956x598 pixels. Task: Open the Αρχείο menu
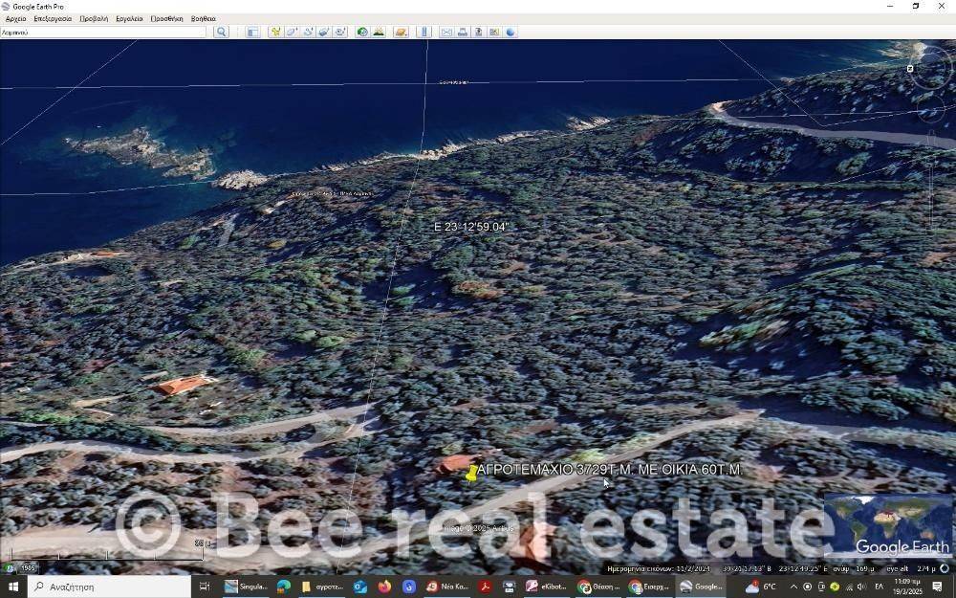coord(16,18)
